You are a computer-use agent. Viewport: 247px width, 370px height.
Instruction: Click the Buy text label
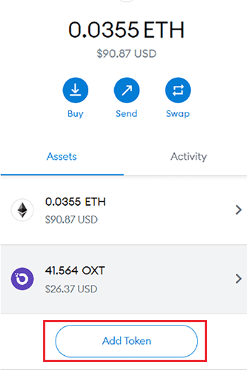75,114
